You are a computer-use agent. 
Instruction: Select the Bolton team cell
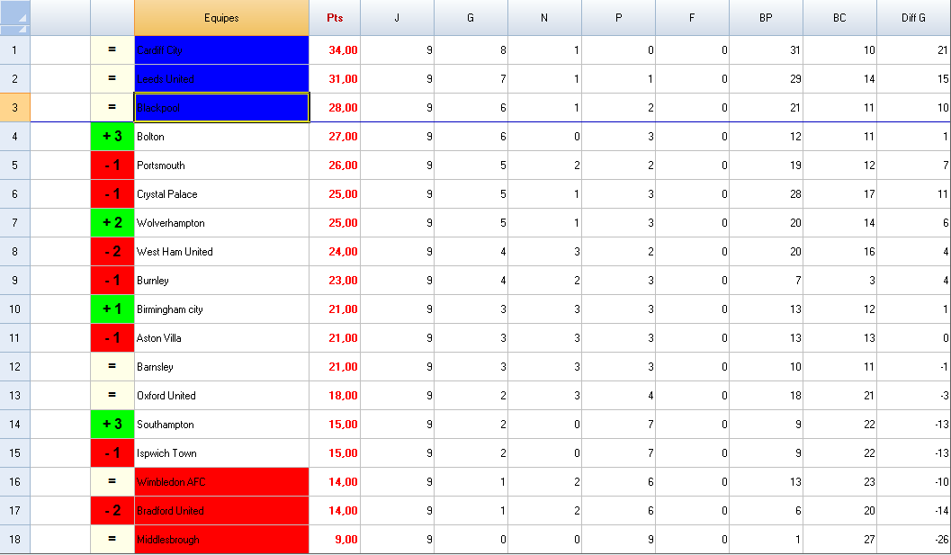[221, 137]
